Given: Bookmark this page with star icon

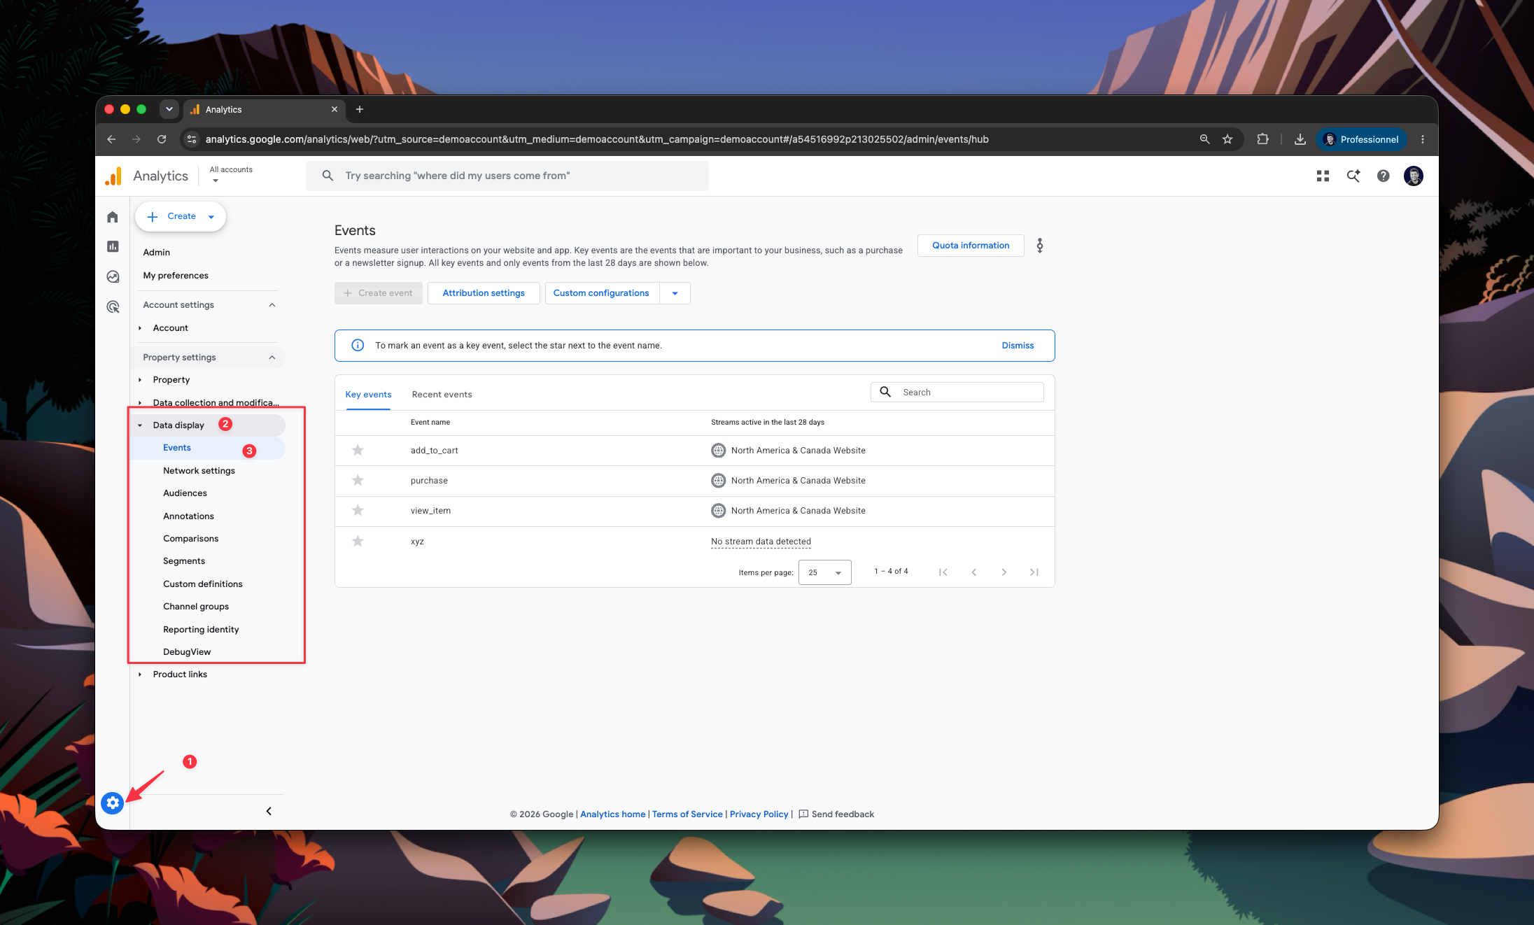Looking at the screenshot, I should pos(1227,139).
